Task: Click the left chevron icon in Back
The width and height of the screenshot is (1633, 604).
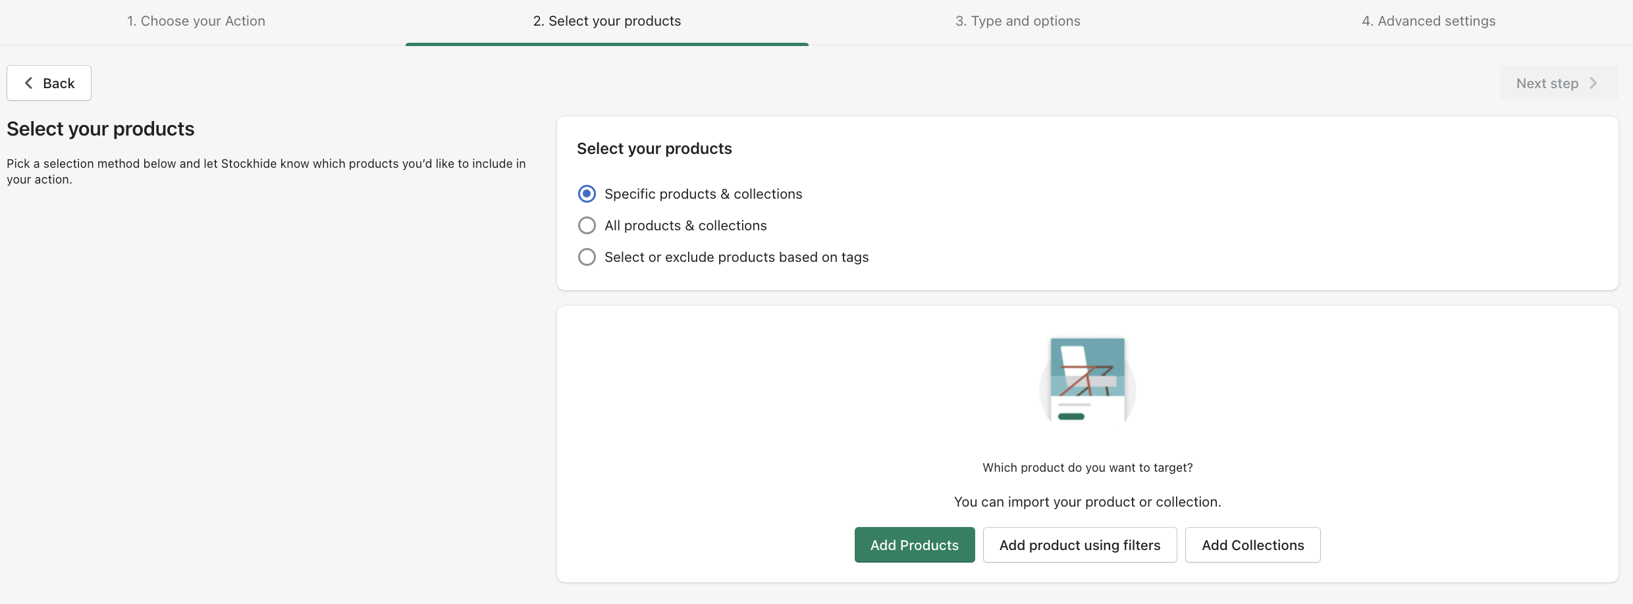Action: [x=28, y=83]
